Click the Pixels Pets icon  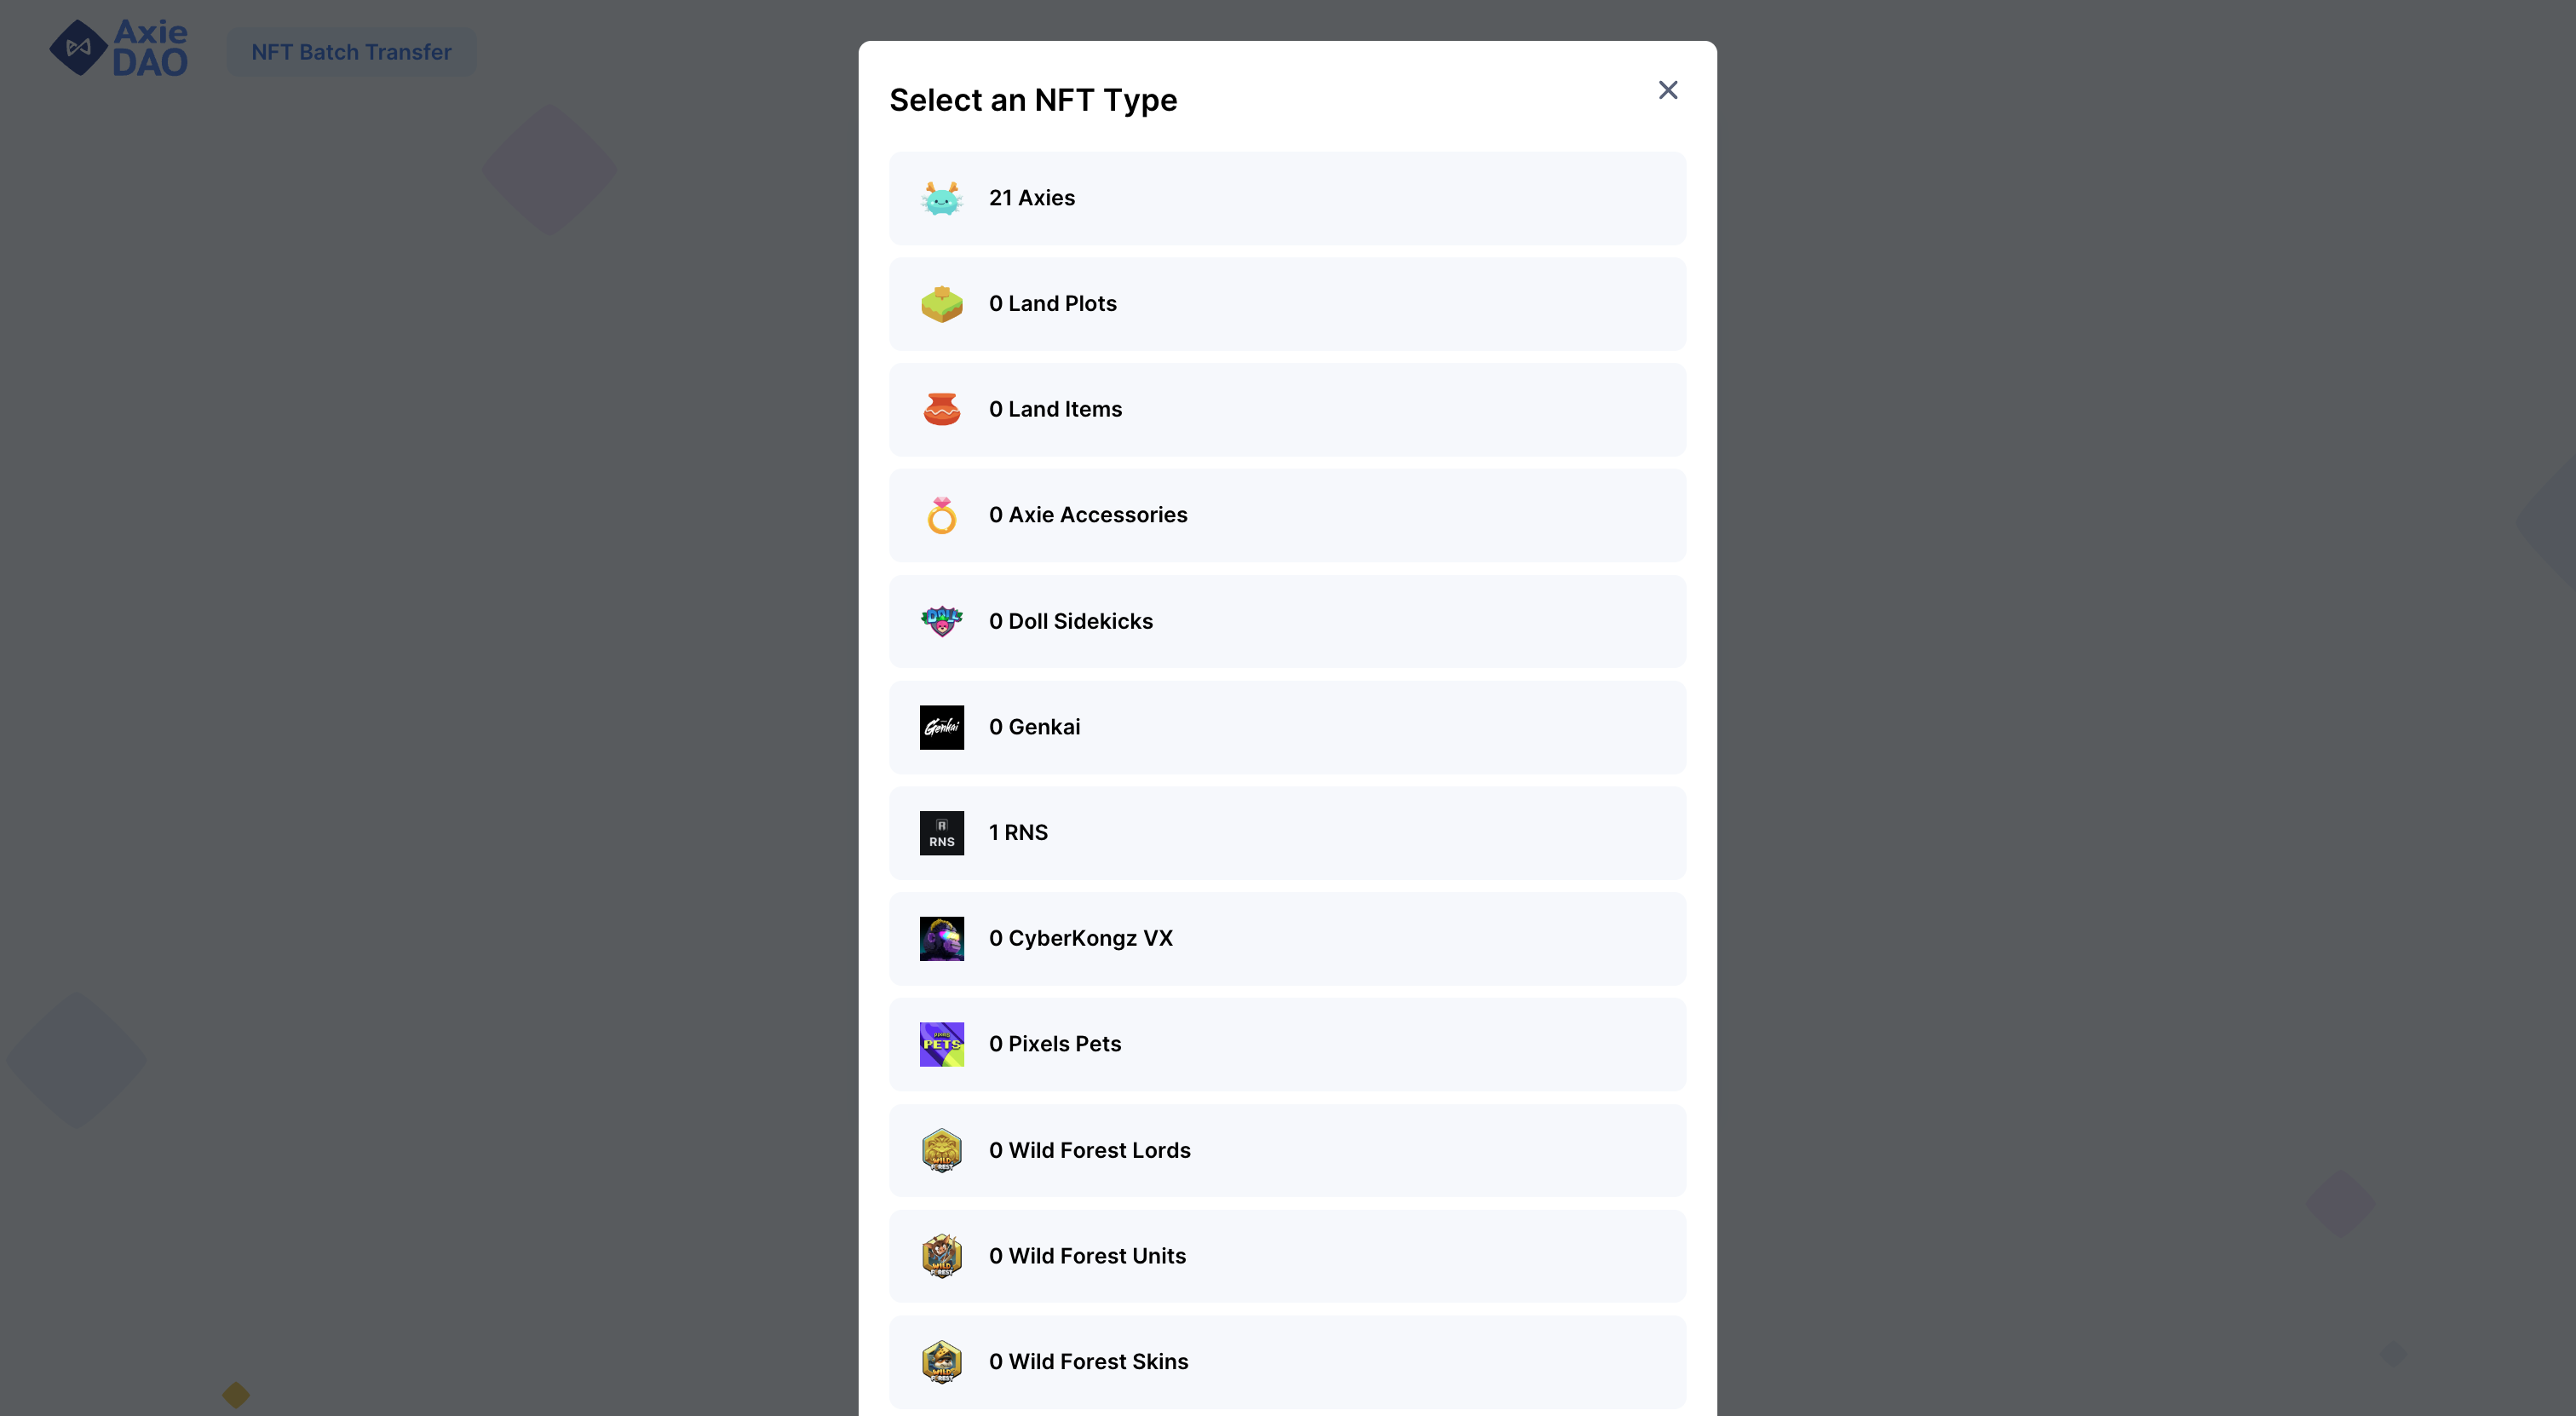941,1044
